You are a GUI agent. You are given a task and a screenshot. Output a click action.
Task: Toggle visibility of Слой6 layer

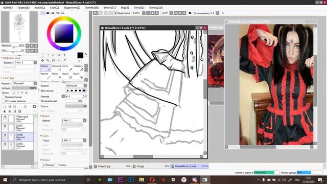point(5,135)
